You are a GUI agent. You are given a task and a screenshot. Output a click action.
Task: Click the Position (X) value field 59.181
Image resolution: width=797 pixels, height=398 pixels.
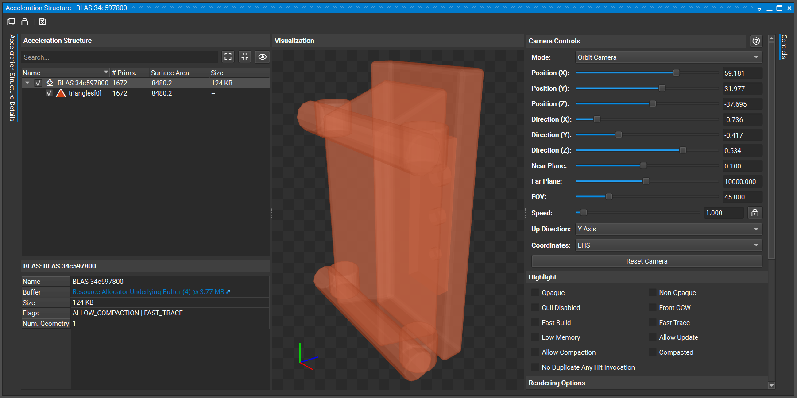[743, 73]
